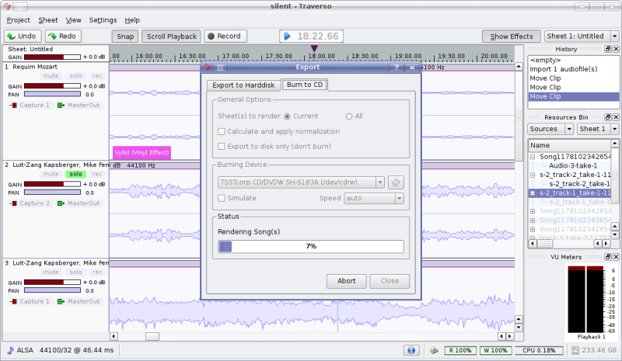Screen dimensions: 622x361
Task: Click the Capture 1 input icon on track 1
Action: click(13, 106)
